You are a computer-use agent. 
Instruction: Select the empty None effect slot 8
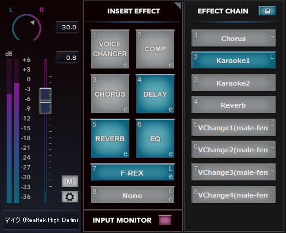point(133,194)
